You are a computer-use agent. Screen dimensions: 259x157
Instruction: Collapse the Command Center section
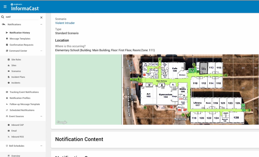click(x=41, y=51)
